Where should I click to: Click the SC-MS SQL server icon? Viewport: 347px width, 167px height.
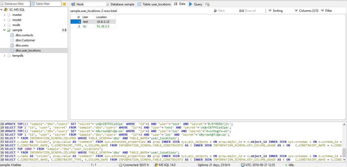click(6, 10)
